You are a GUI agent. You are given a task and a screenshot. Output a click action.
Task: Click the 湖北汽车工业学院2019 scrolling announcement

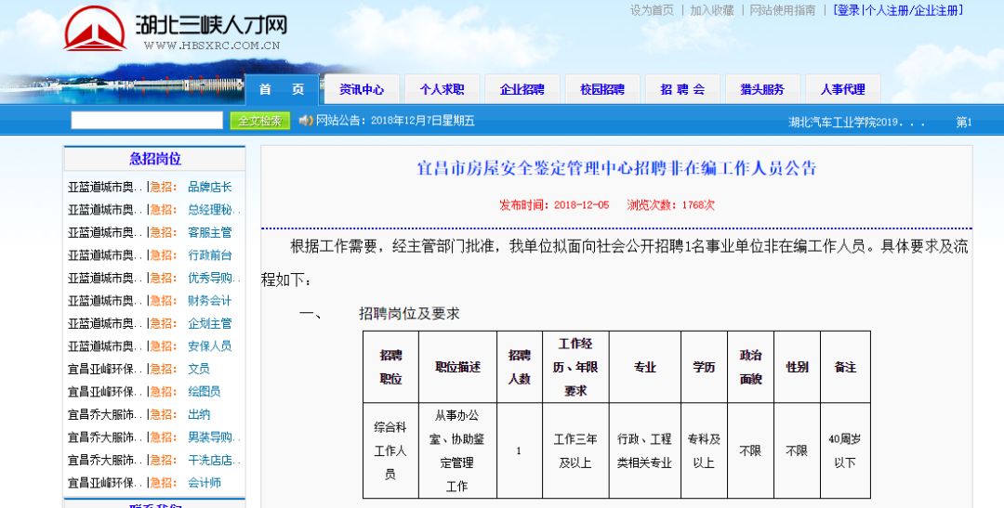click(856, 123)
